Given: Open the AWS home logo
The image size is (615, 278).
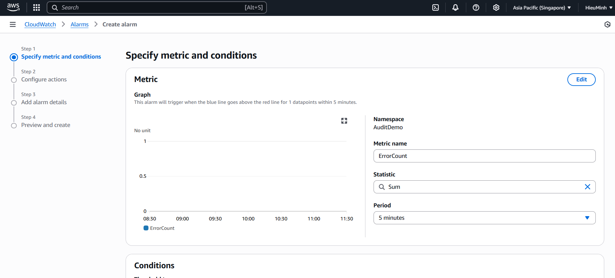Looking at the screenshot, I should (x=13, y=7).
